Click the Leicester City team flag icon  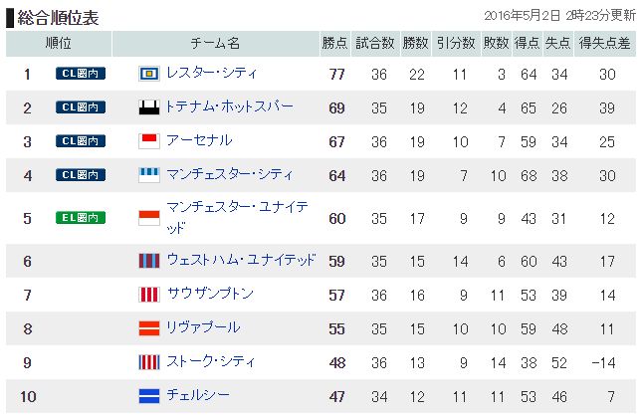coord(149,74)
